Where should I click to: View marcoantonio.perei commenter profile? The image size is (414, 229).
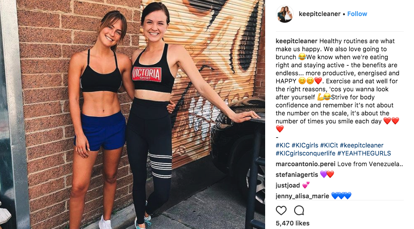pyautogui.click(x=305, y=164)
